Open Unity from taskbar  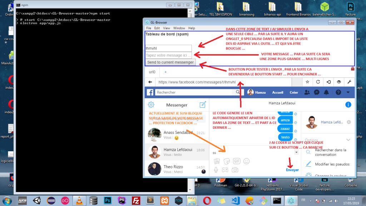click(37, 201)
